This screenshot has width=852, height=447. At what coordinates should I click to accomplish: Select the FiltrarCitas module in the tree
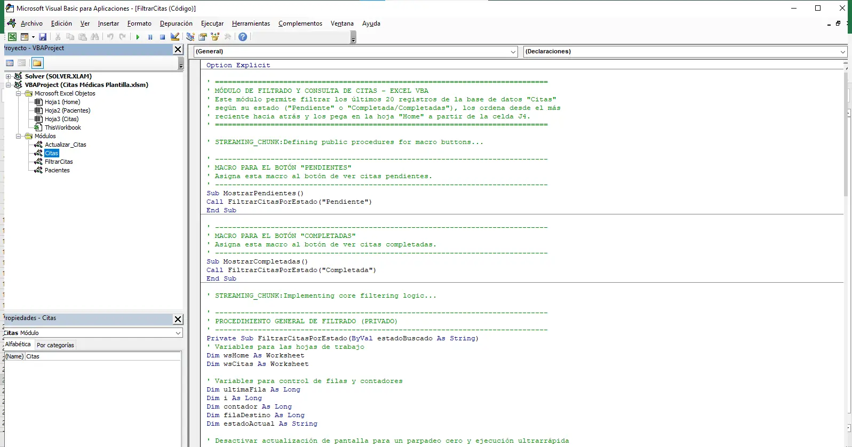[x=59, y=162]
